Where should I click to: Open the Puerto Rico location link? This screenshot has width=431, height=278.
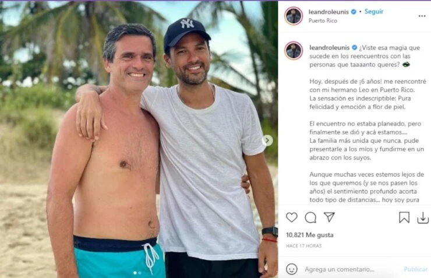pos(325,21)
